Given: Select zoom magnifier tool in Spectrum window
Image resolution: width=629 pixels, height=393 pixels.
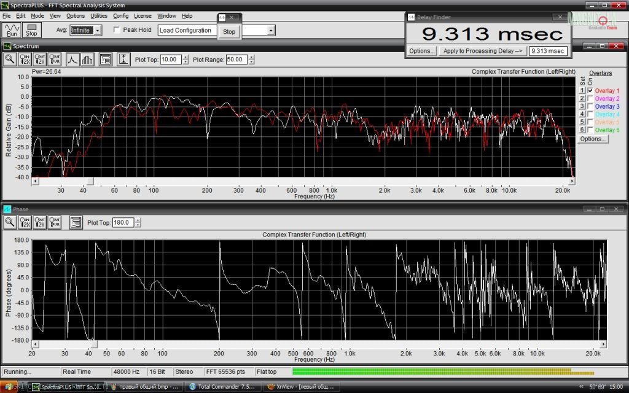Looking at the screenshot, I should coord(10,60).
